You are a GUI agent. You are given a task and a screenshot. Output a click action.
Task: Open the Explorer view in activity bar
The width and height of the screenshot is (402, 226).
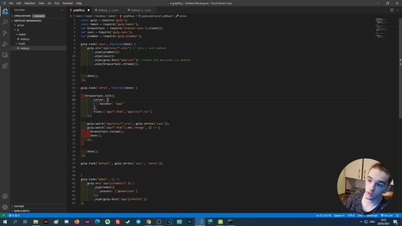coord(5,11)
